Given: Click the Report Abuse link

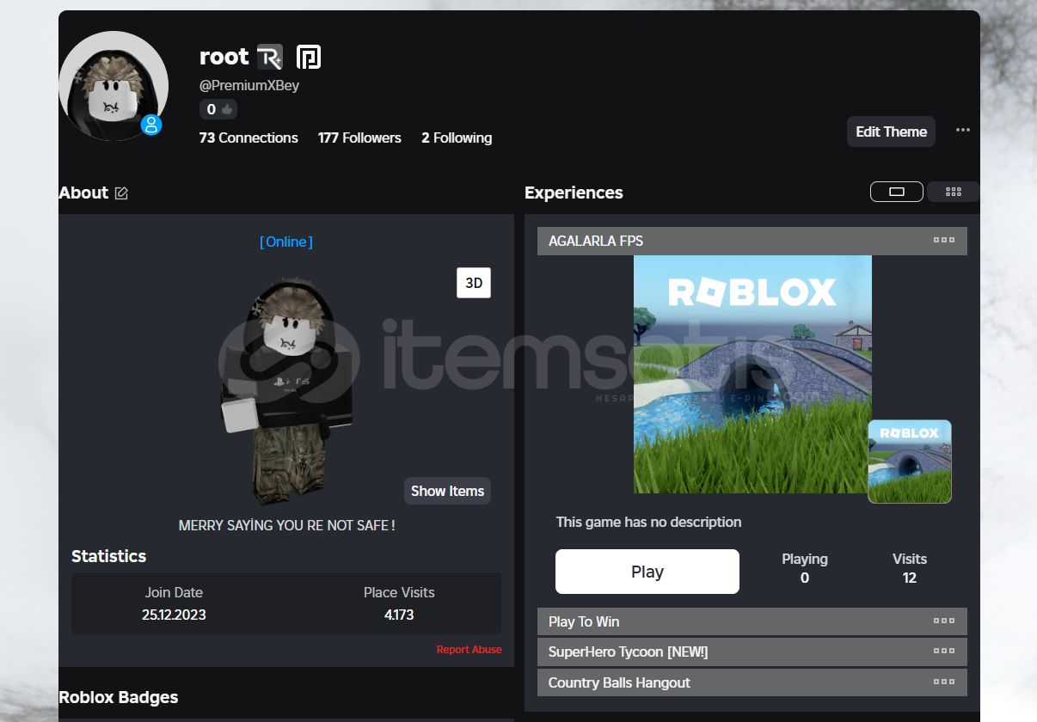Looking at the screenshot, I should point(469,650).
